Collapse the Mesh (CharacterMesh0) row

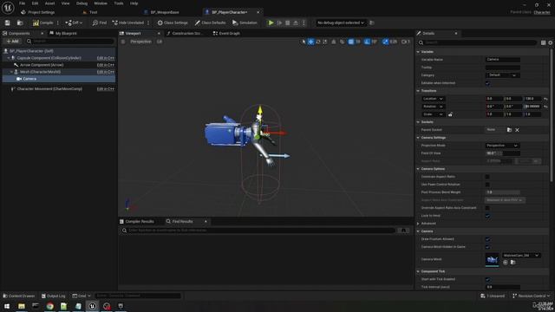pyautogui.click(x=11, y=72)
